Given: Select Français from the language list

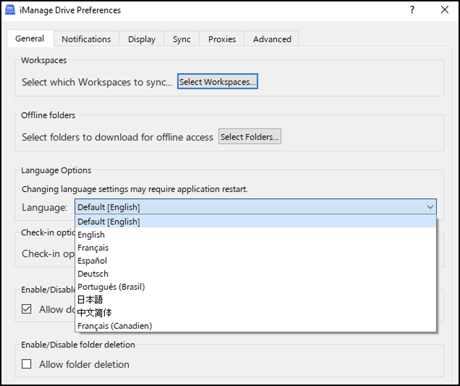Looking at the screenshot, I should [93, 248].
